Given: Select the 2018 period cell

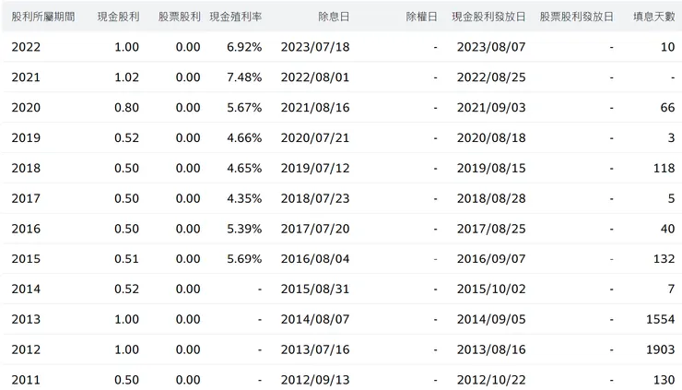Looking at the screenshot, I should pos(26,168).
